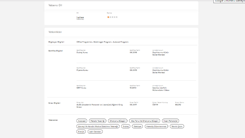Screen dimensions: 245x138
Task: Click the orange first star of İngilizce rating
Action: click(x=108, y=17)
